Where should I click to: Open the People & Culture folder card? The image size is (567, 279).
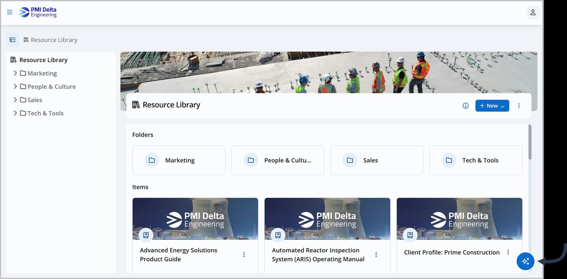click(x=278, y=160)
